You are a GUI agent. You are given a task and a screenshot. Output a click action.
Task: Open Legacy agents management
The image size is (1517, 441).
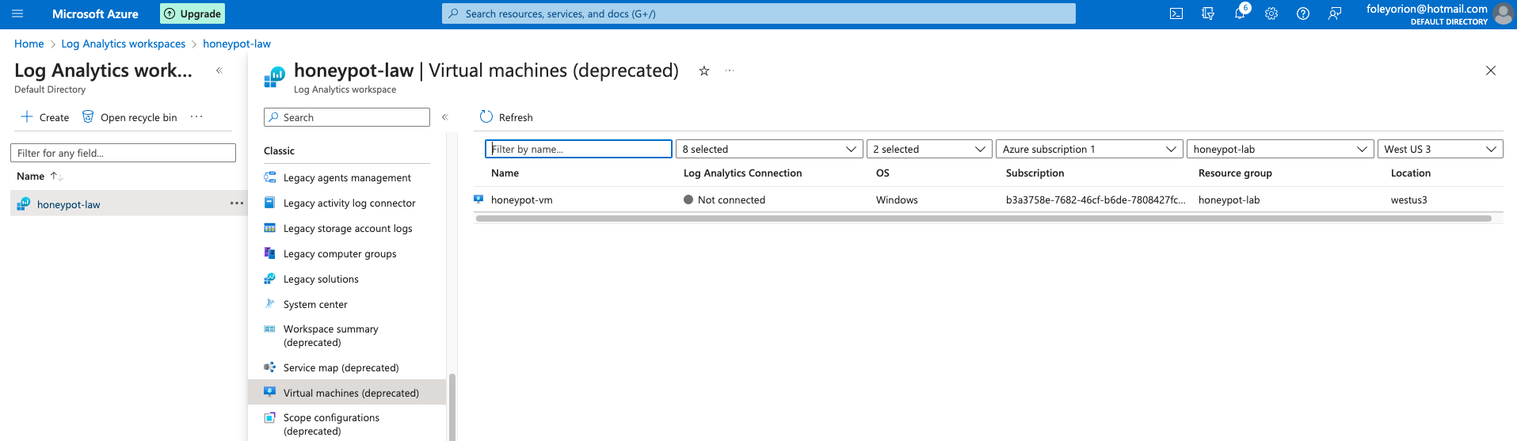(347, 177)
